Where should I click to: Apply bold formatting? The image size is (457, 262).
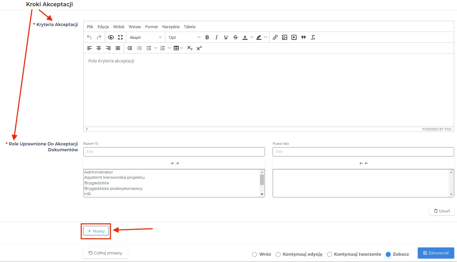pos(207,37)
